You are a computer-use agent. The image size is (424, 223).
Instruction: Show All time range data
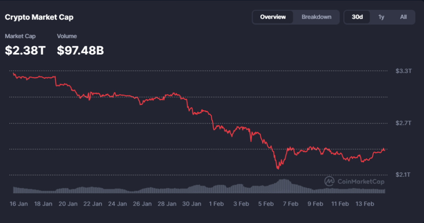(403, 17)
